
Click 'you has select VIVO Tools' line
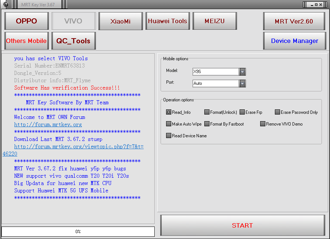click(51, 58)
